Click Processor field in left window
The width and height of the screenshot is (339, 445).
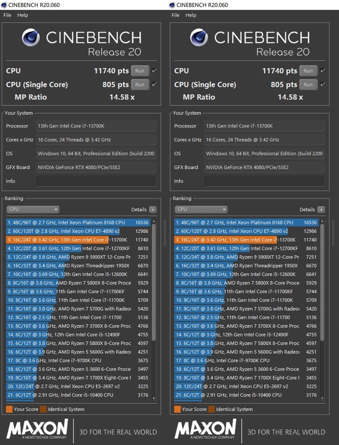[x=96, y=126]
